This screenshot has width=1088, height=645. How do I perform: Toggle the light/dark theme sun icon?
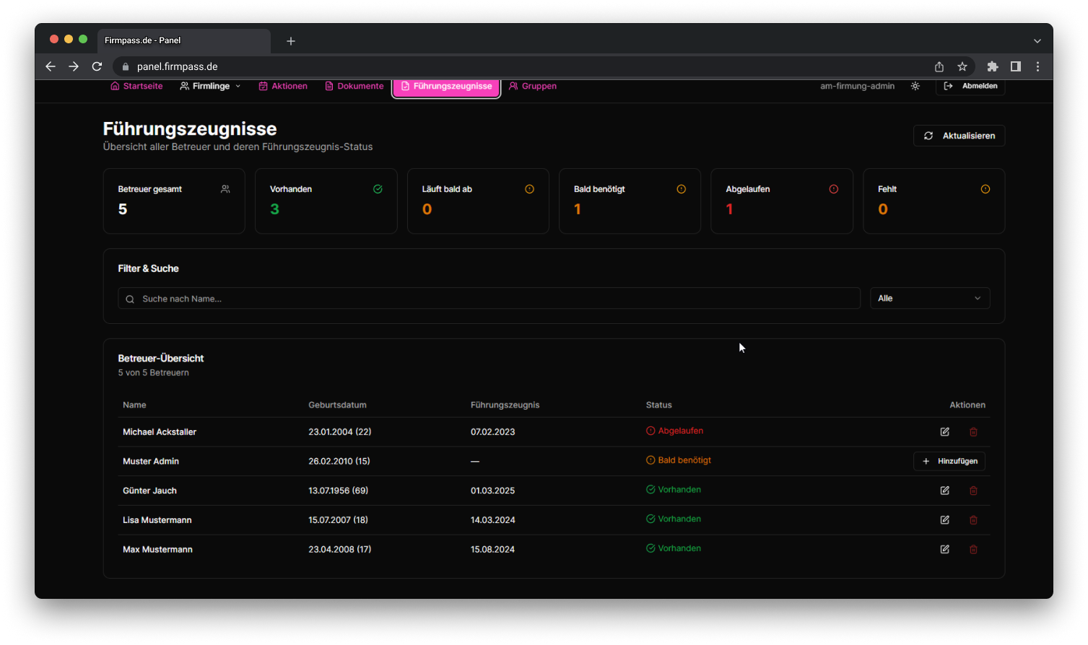point(915,85)
